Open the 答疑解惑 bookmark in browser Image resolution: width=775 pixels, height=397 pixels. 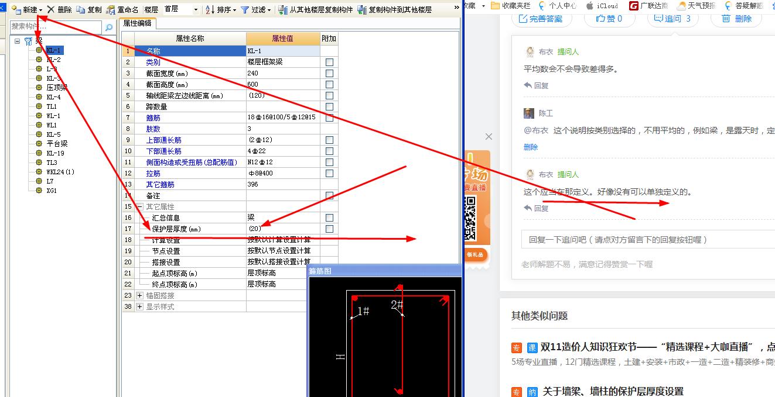coord(743,6)
